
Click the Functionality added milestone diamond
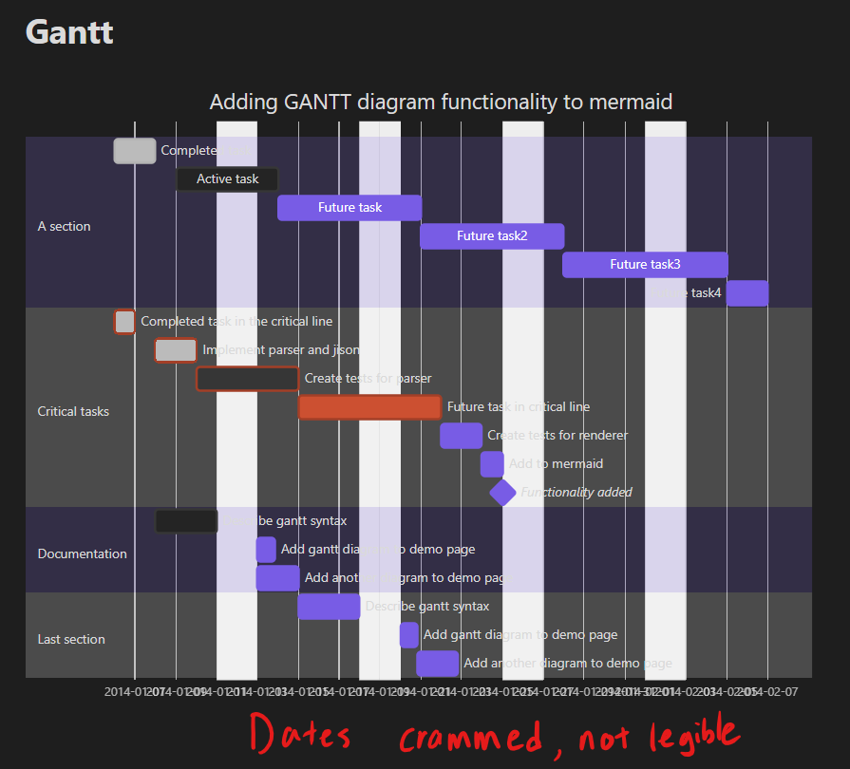[x=501, y=492]
